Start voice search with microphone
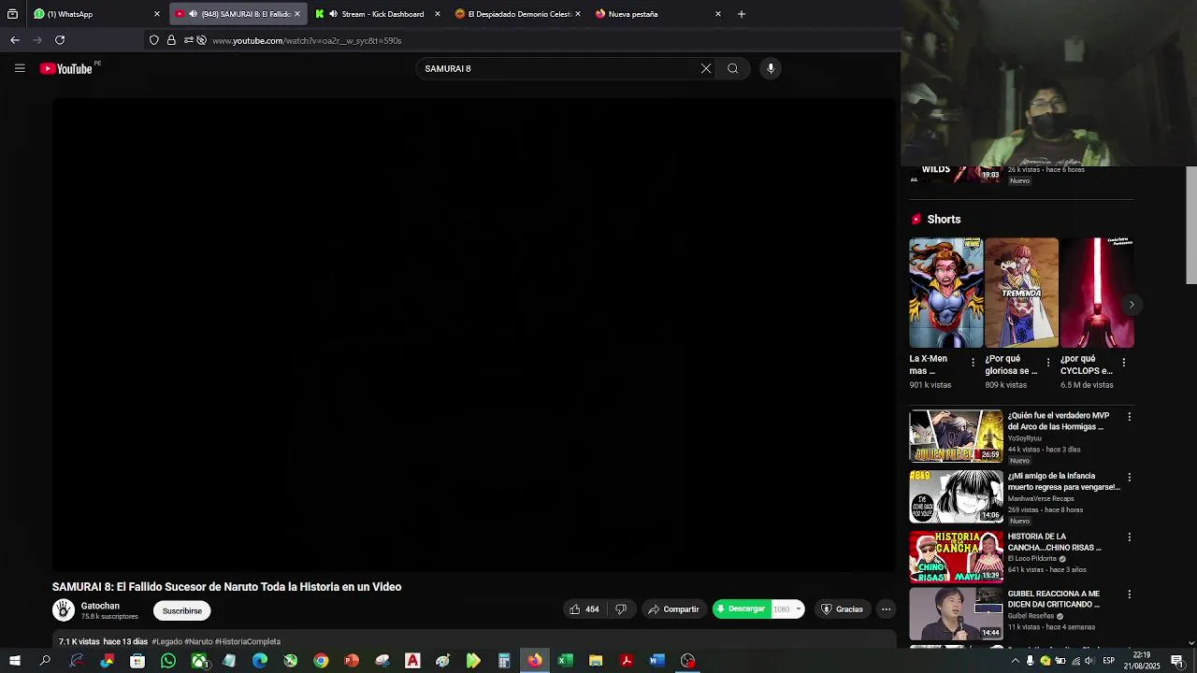The height and width of the screenshot is (673, 1197). (771, 68)
